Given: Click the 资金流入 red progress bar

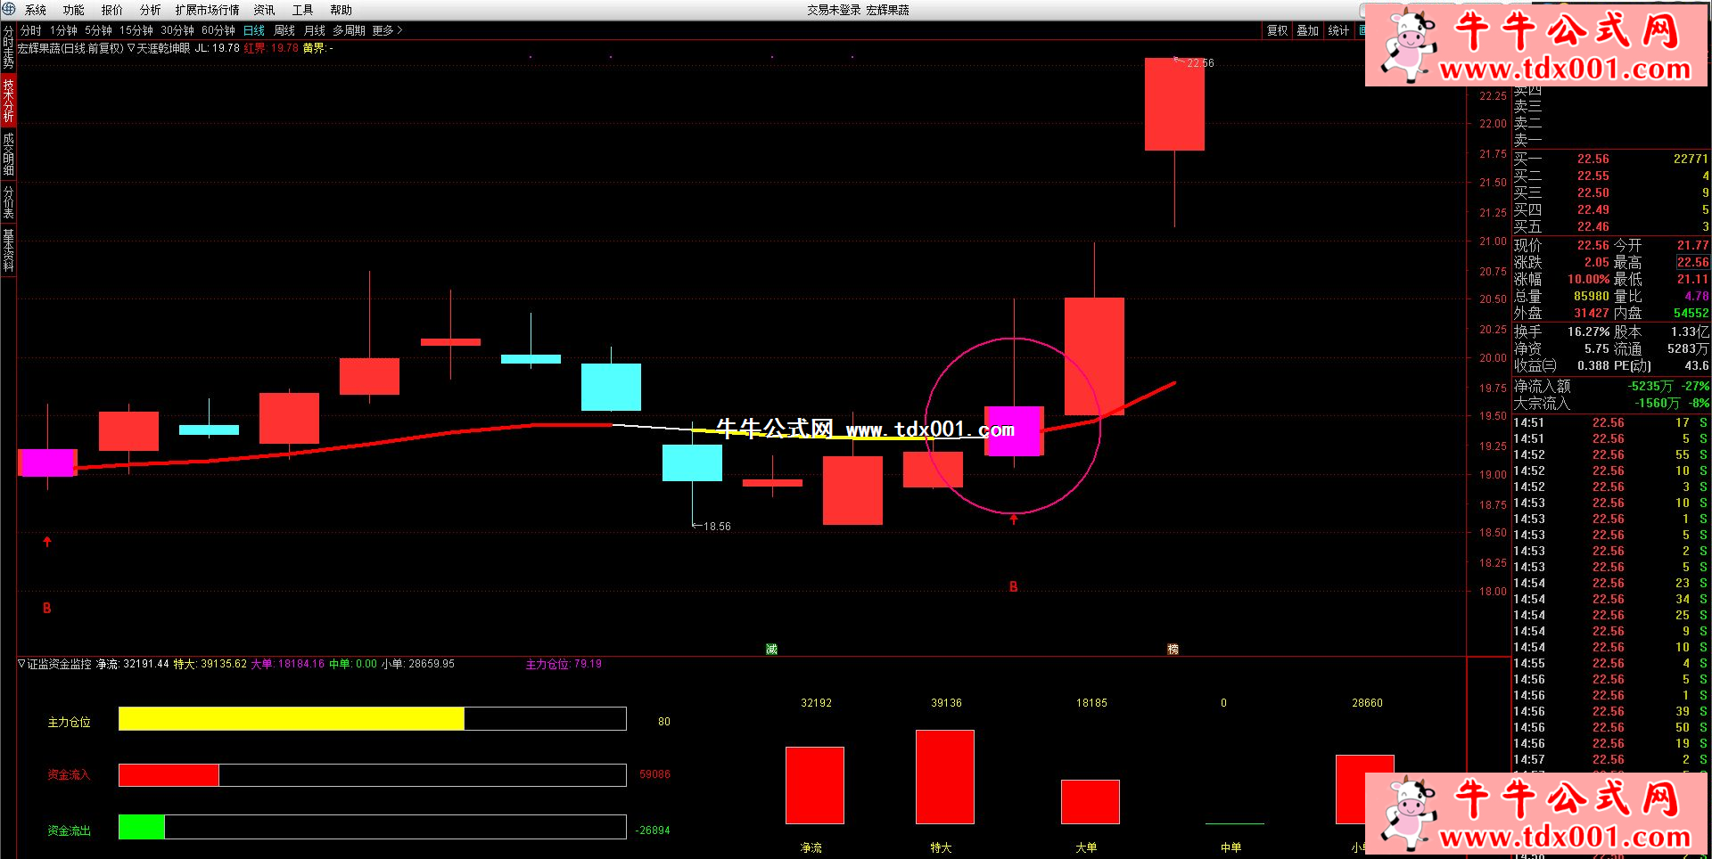Looking at the screenshot, I should 169,775.
